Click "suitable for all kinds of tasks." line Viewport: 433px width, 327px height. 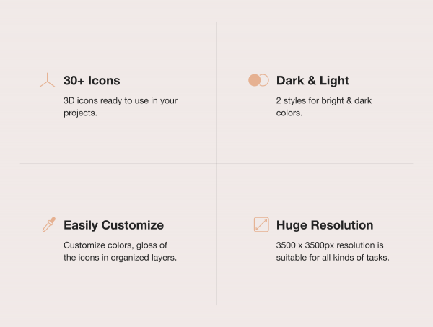tap(333, 258)
